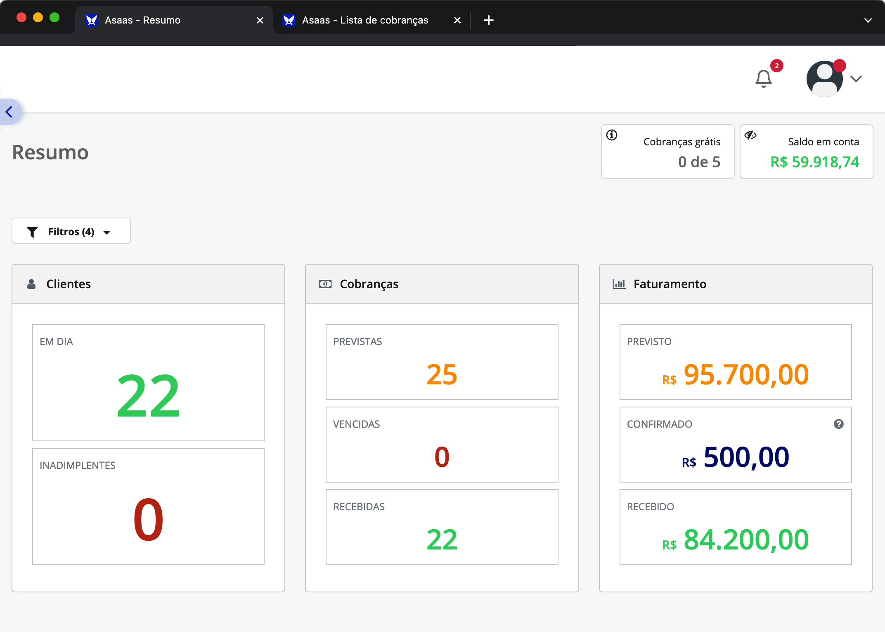Select the Asaas - Resumo tab
Screen dimensions: 885x632
[x=142, y=20]
